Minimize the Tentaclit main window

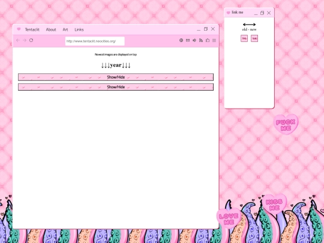tap(199, 30)
